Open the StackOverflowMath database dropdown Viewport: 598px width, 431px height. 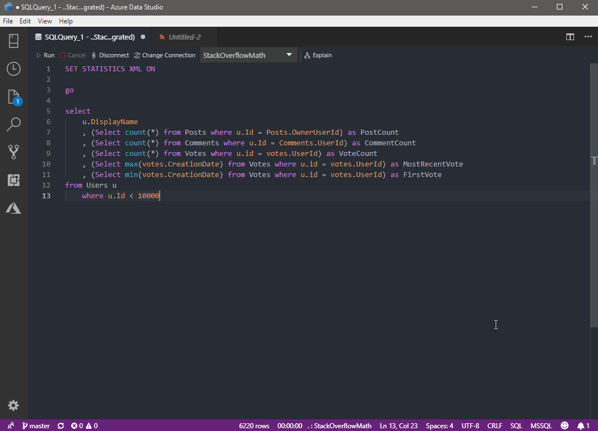[248, 55]
